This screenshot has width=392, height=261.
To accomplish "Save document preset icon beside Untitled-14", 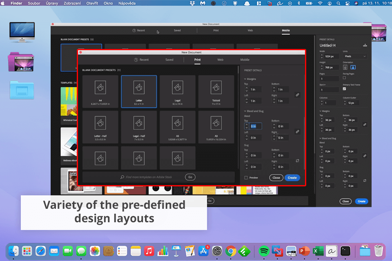I will point(365,45).
